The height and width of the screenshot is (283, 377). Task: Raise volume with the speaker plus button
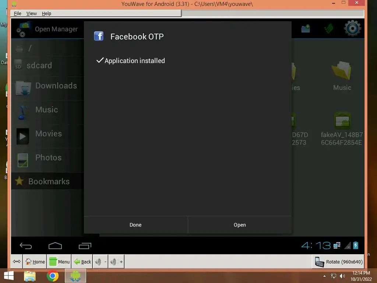click(116, 262)
